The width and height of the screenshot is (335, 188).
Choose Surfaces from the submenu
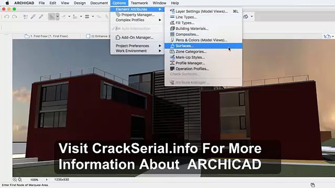203,46
